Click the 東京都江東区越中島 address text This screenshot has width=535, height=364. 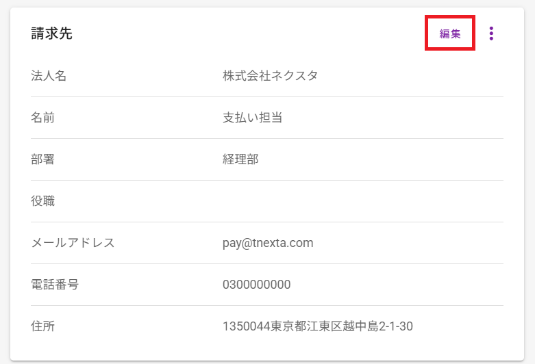319,326
